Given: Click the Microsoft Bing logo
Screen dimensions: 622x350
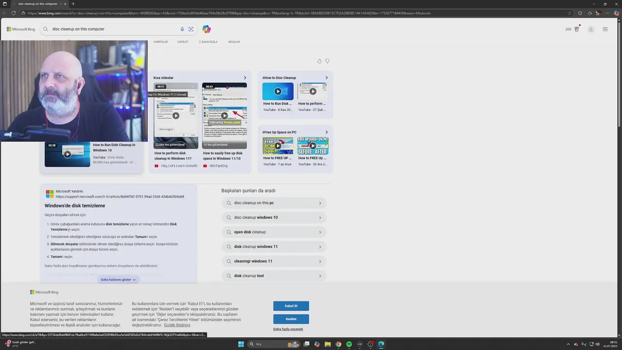Looking at the screenshot, I should pyautogui.click(x=21, y=29).
